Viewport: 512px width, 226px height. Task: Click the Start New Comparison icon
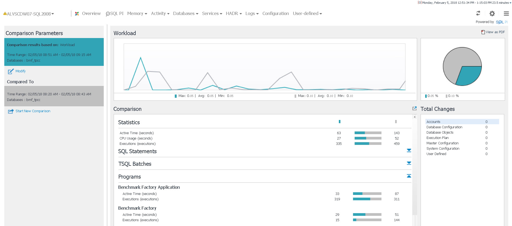point(10,111)
